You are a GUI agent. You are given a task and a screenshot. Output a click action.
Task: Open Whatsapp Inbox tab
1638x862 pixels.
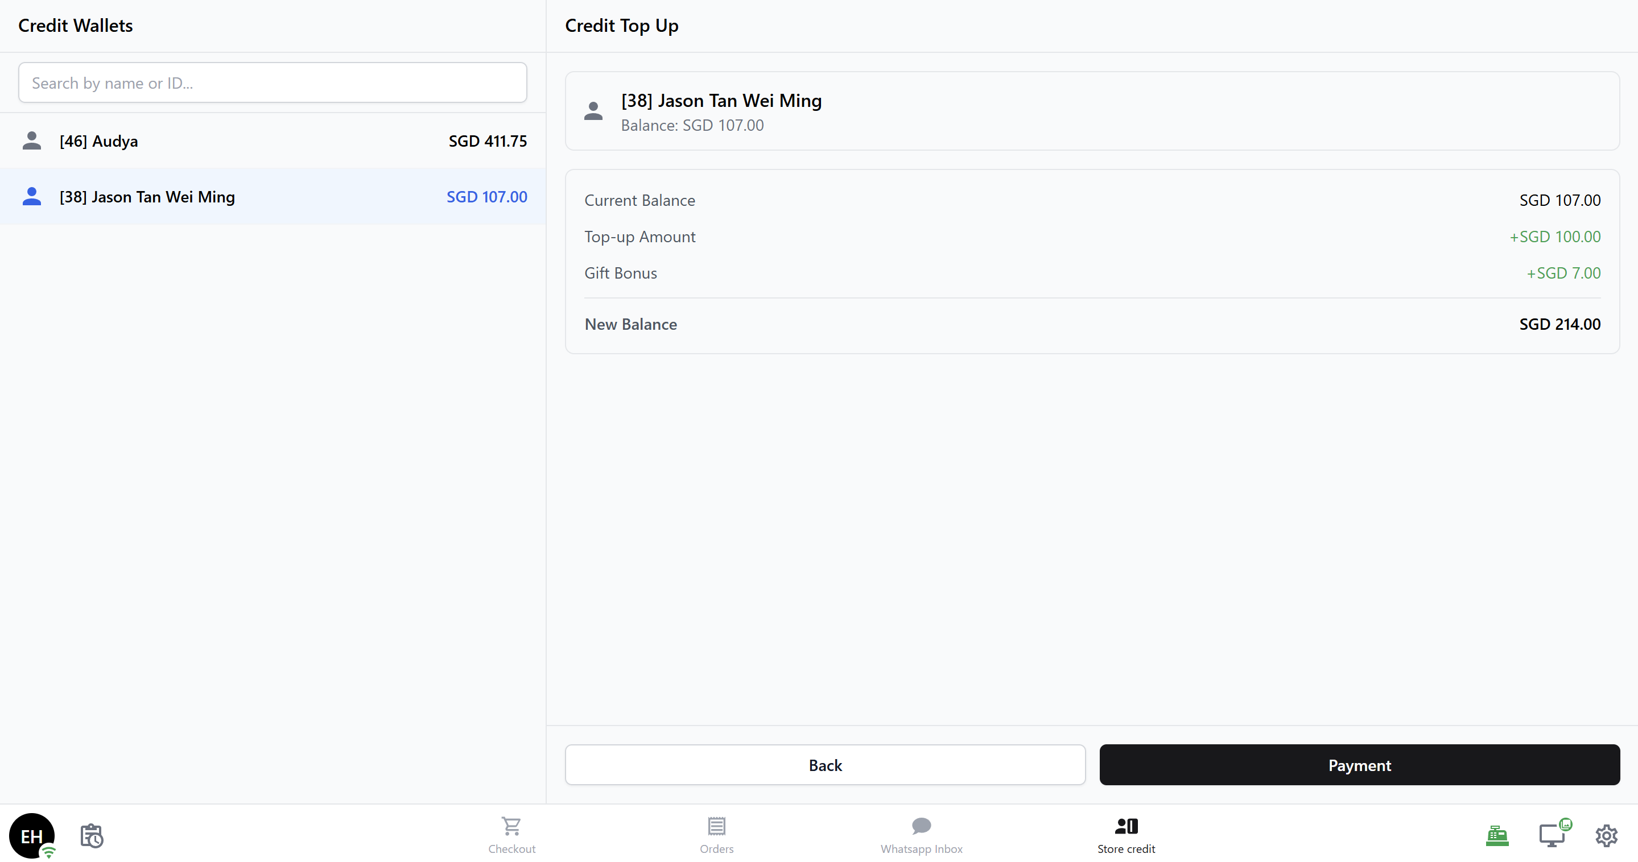tap(921, 835)
